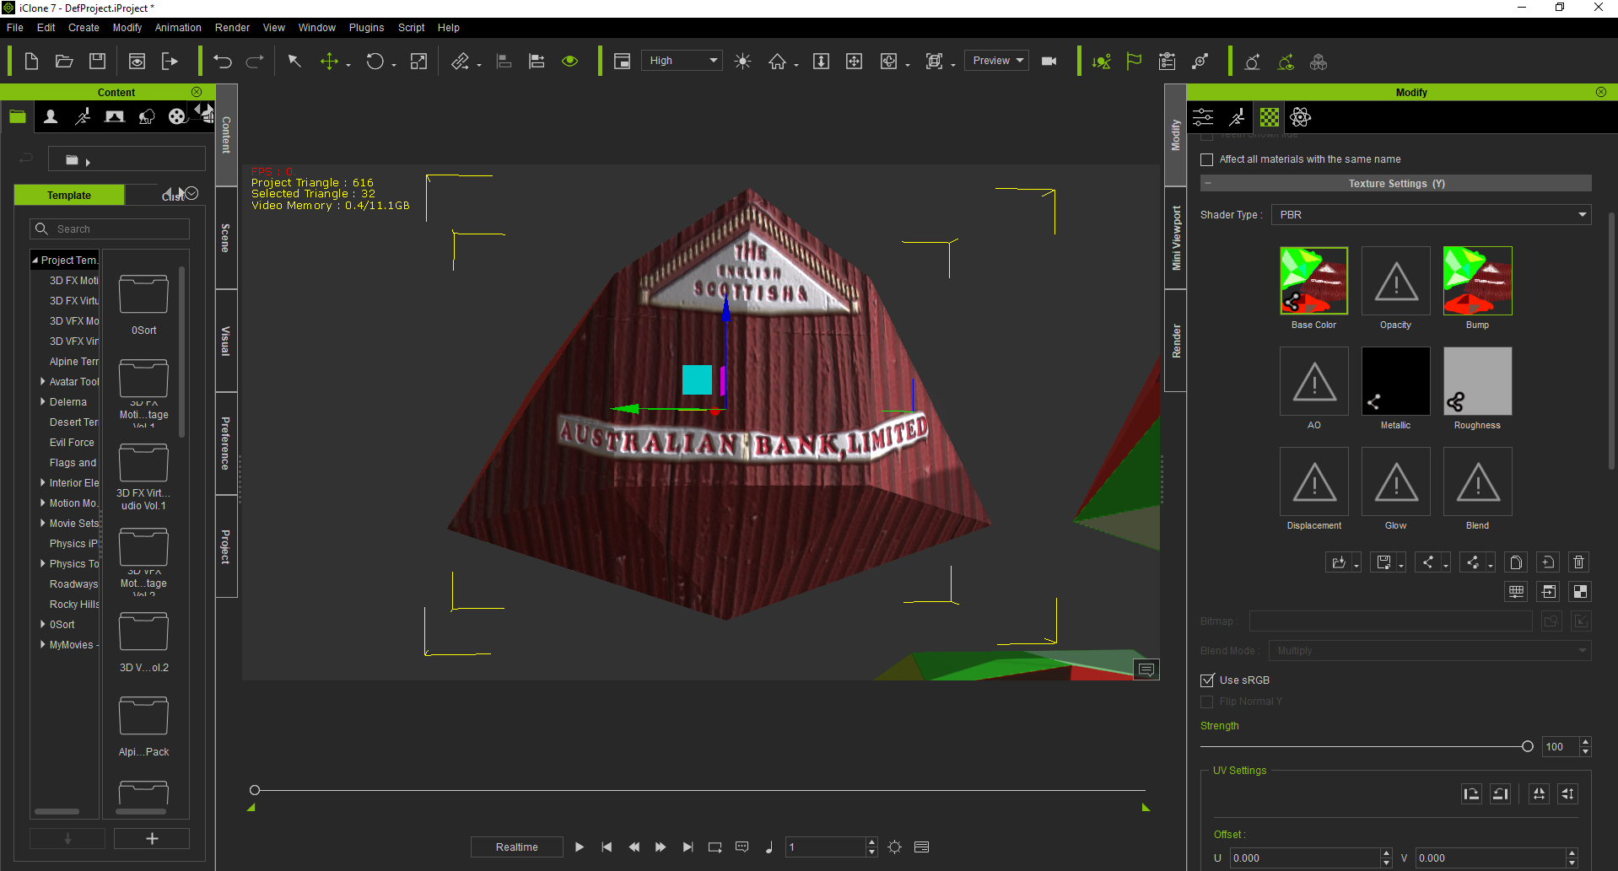Select the Roughness texture slot
The height and width of the screenshot is (871, 1618).
click(x=1477, y=381)
